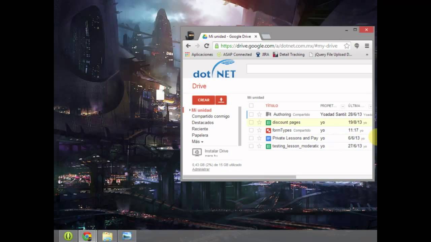Viewport: 431px width, 242px height.
Task: Open the Papelera section
Action: [200, 135]
